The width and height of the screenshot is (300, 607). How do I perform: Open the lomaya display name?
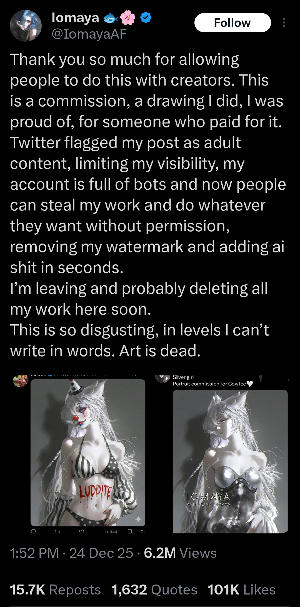[75, 18]
